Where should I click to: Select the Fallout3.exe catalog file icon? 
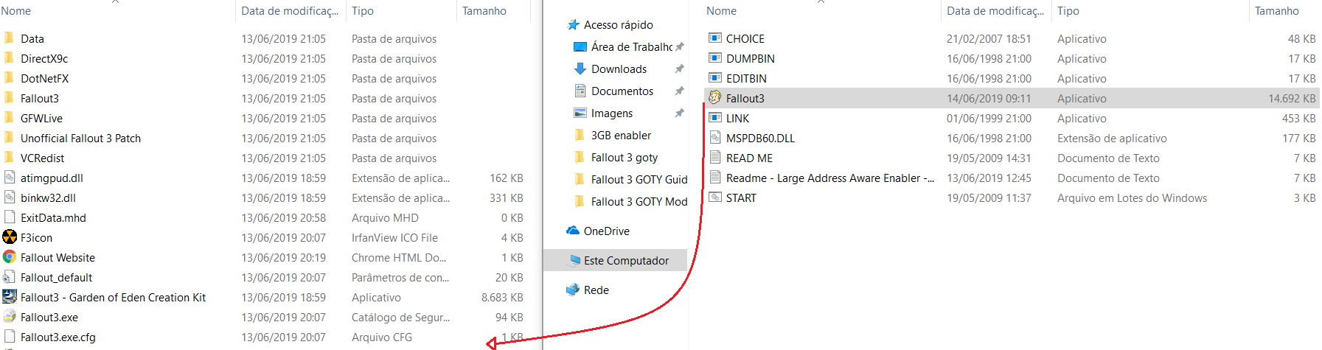pyautogui.click(x=10, y=317)
